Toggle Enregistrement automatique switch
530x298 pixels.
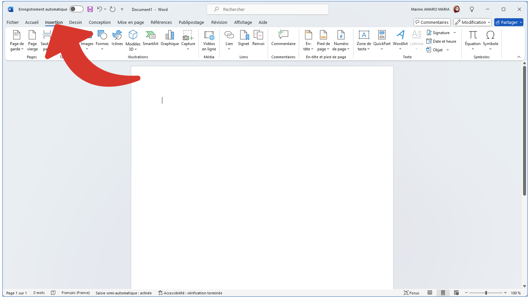tap(76, 9)
